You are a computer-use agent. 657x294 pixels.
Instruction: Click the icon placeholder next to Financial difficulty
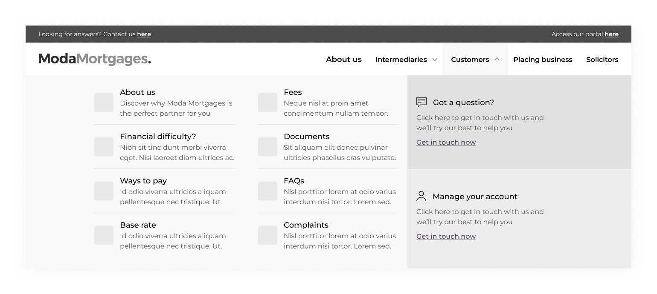point(104,147)
